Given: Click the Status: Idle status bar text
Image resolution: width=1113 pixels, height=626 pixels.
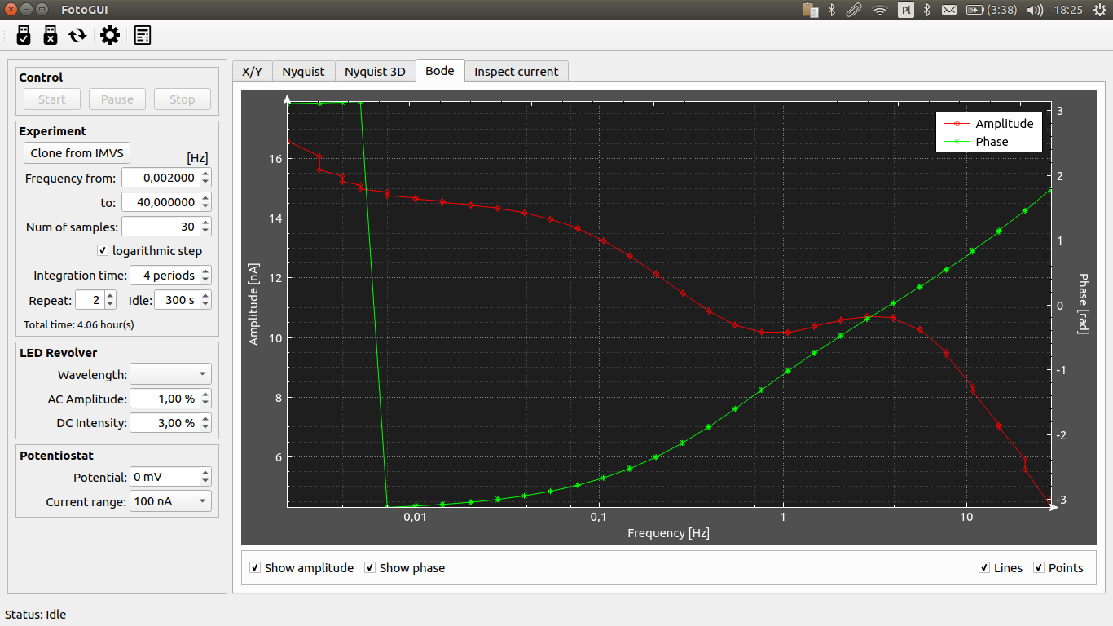Looking at the screenshot, I should (x=36, y=615).
